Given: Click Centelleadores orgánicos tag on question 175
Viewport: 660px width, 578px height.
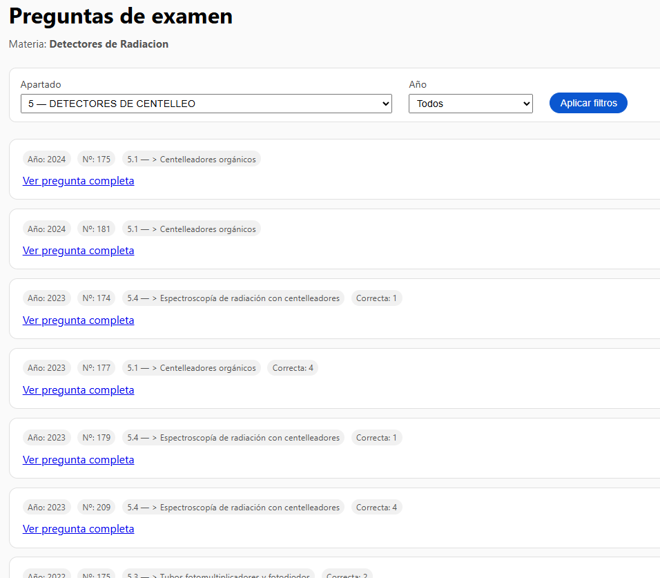Looking at the screenshot, I should [191, 159].
